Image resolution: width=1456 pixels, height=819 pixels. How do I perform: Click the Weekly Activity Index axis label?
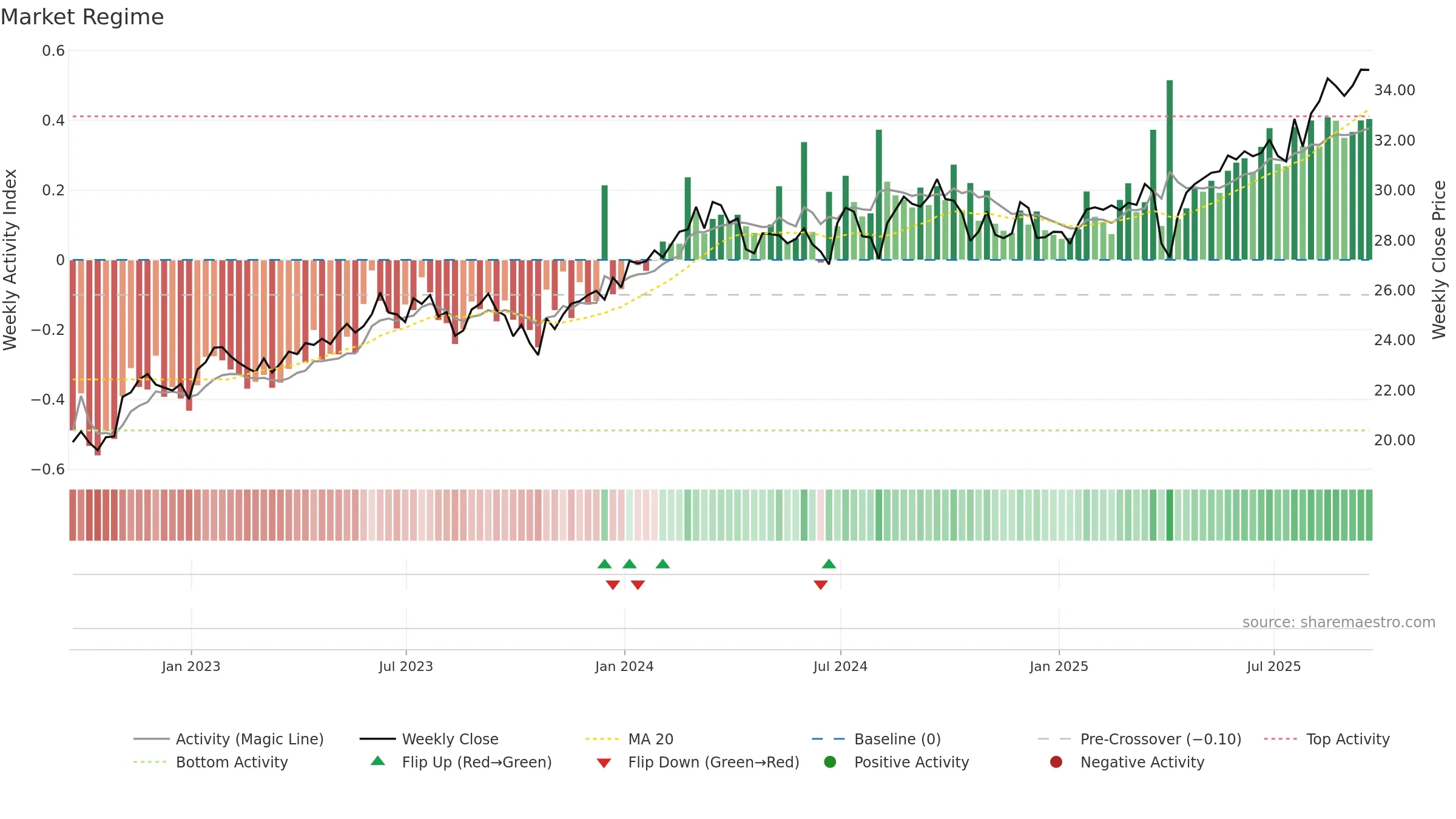point(10,260)
